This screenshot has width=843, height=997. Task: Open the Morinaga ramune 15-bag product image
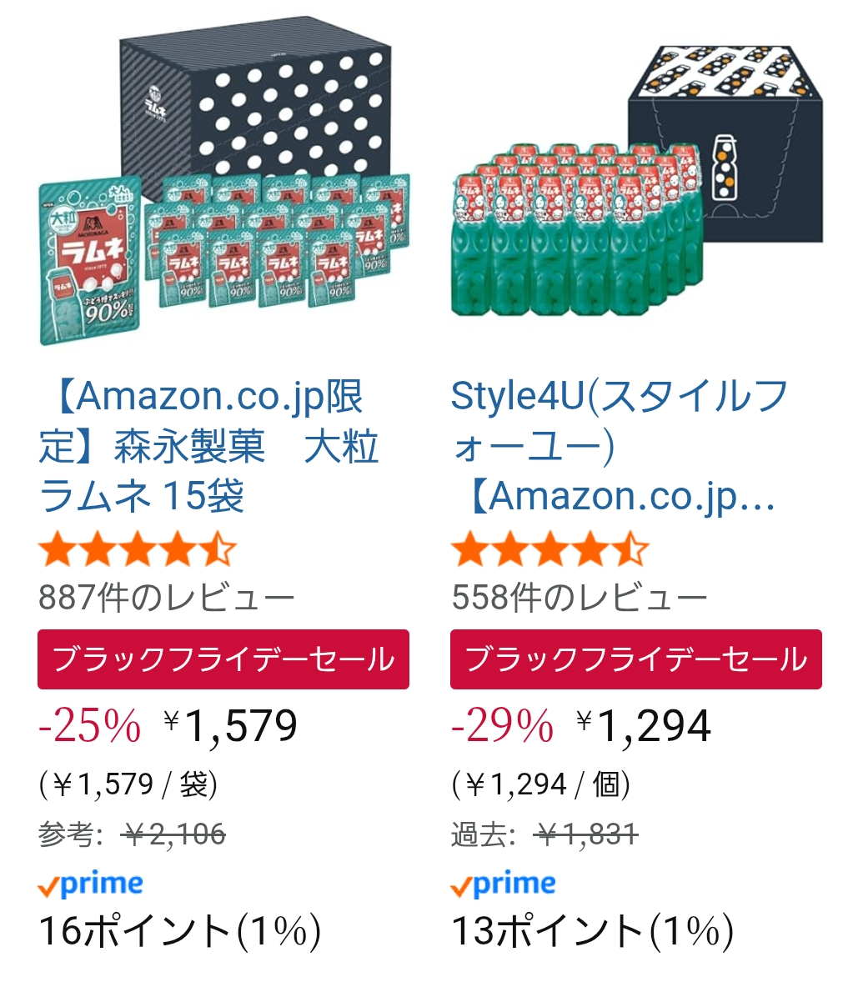point(223,188)
